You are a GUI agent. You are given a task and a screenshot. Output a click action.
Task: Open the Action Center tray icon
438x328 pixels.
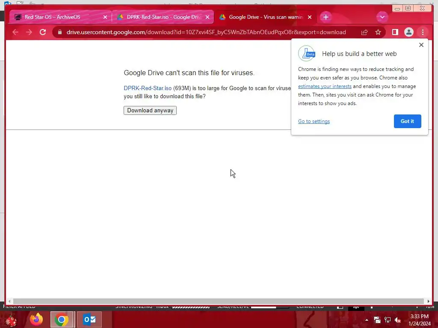coord(377,320)
